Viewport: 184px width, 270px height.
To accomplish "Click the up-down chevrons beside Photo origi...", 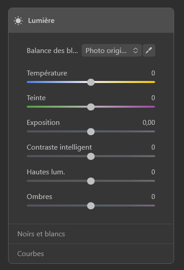I will point(136,50).
